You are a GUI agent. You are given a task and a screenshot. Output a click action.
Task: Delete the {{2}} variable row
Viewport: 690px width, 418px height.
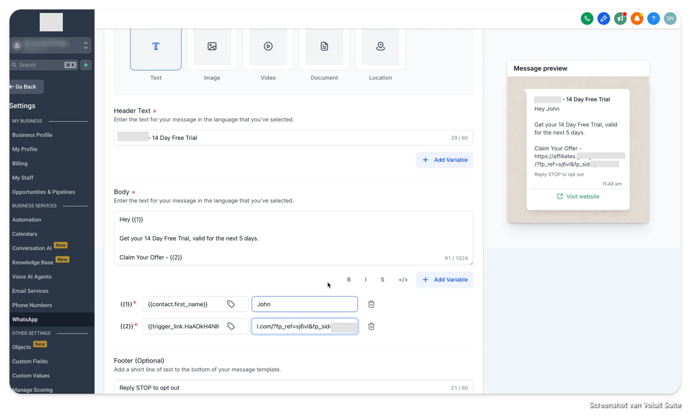point(371,326)
